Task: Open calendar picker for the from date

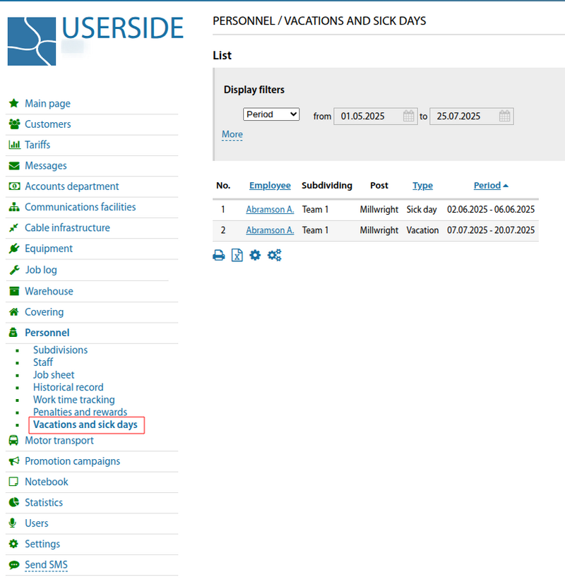Action: 409,117
